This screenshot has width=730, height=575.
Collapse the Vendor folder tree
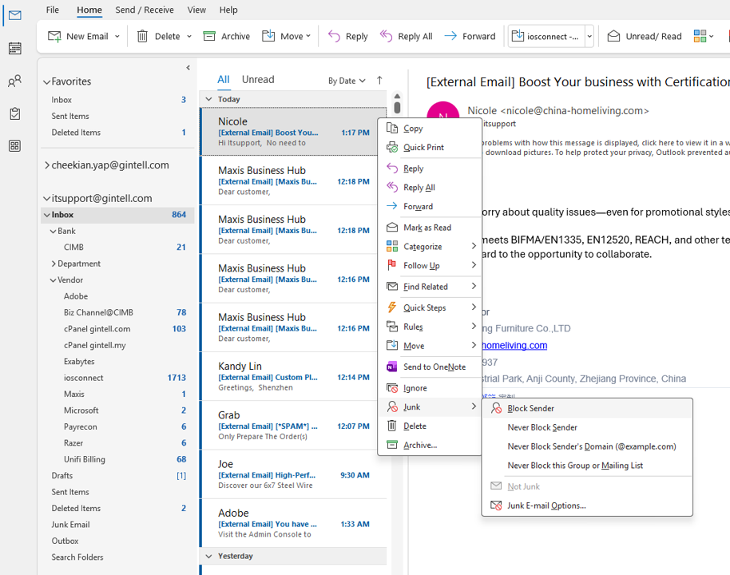pyautogui.click(x=54, y=280)
